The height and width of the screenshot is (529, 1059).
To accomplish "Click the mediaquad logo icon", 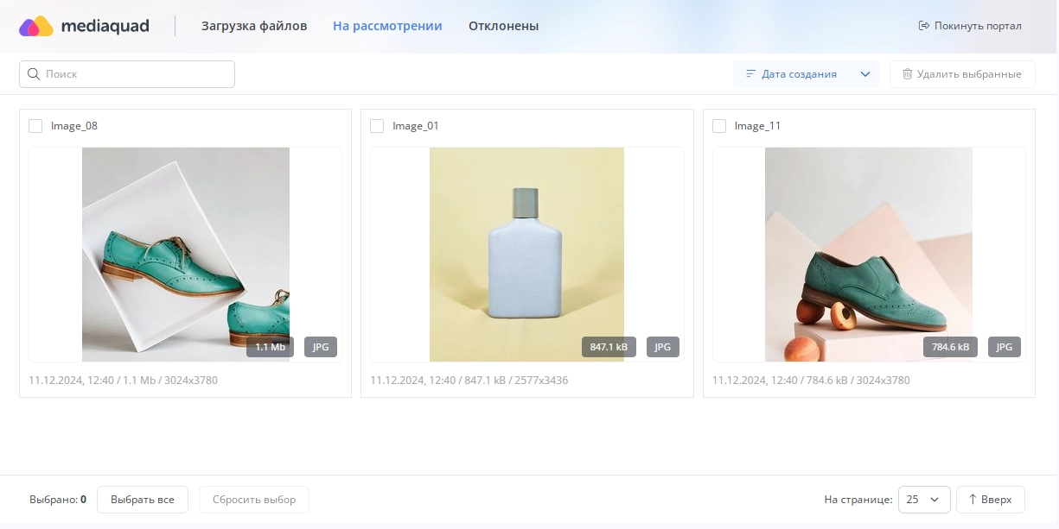I will pos(35,27).
